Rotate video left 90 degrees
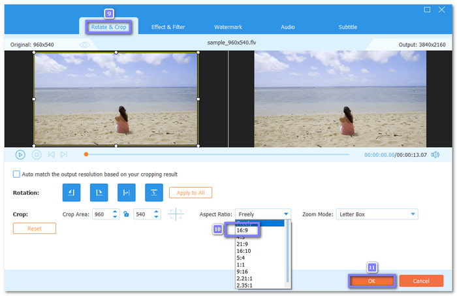Screen dimensions: 457x296 [71, 193]
